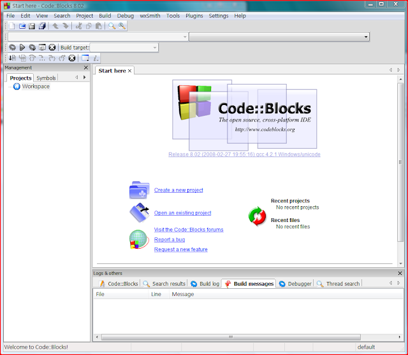Viewport: 408px width, 355px height.
Task: Click the Find magnifier icon
Action: 112,26
